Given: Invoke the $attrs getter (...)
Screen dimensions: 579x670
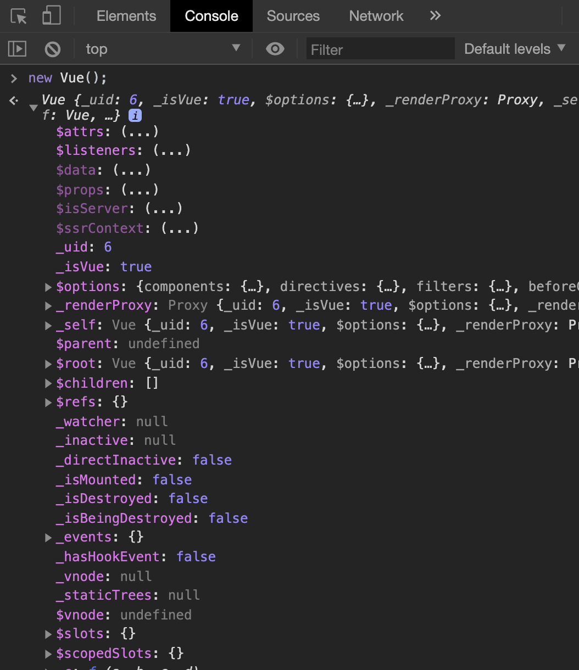Looking at the screenshot, I should [140, 132].
